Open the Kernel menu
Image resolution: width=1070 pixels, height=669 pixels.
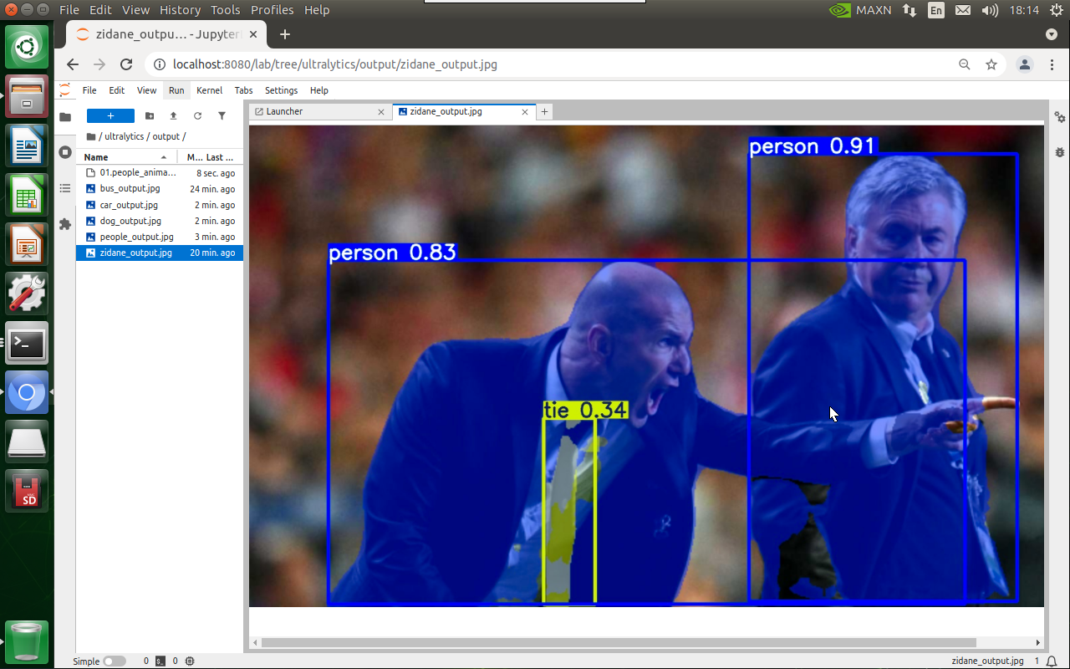click(x=210, y=90)
